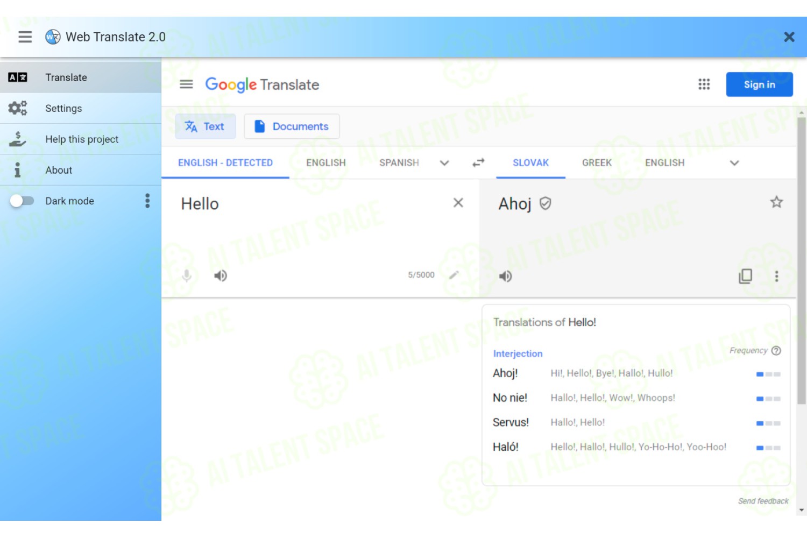Close the Web Translate panel
Image resolution: width=807 pixels, height=538 pixels.
(x=789, y=37)
